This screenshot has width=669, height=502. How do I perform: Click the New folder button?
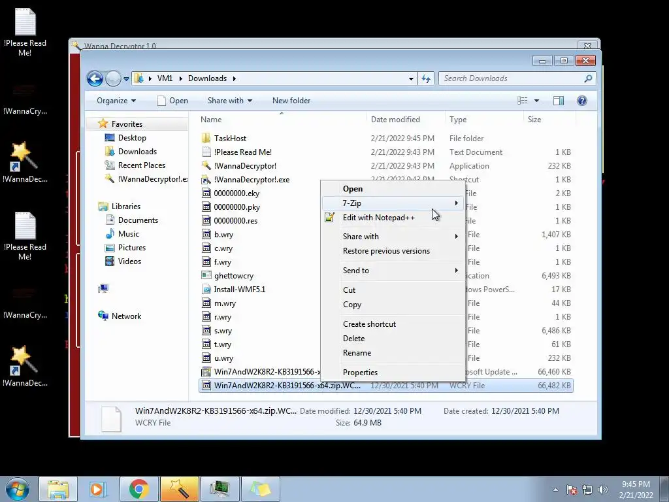click(x=291, y=101)
